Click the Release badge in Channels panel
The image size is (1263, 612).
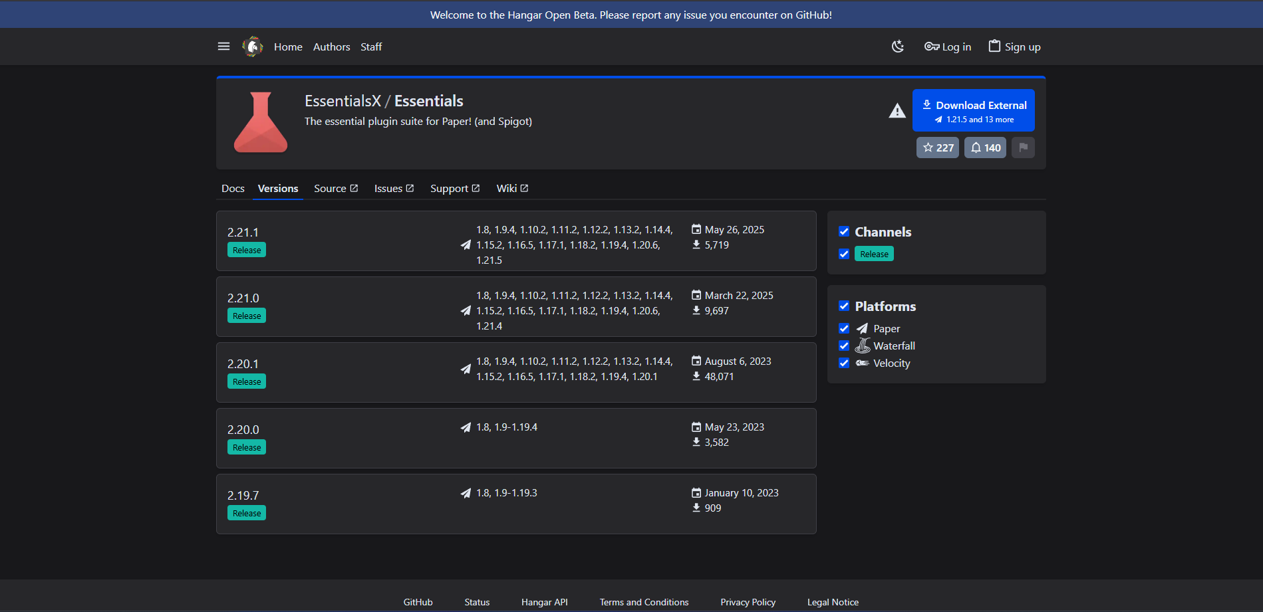coord(874,254)
